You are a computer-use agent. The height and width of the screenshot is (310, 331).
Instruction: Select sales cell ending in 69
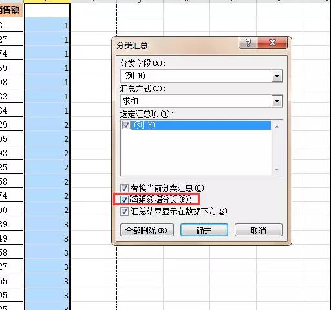pos(11,67)
